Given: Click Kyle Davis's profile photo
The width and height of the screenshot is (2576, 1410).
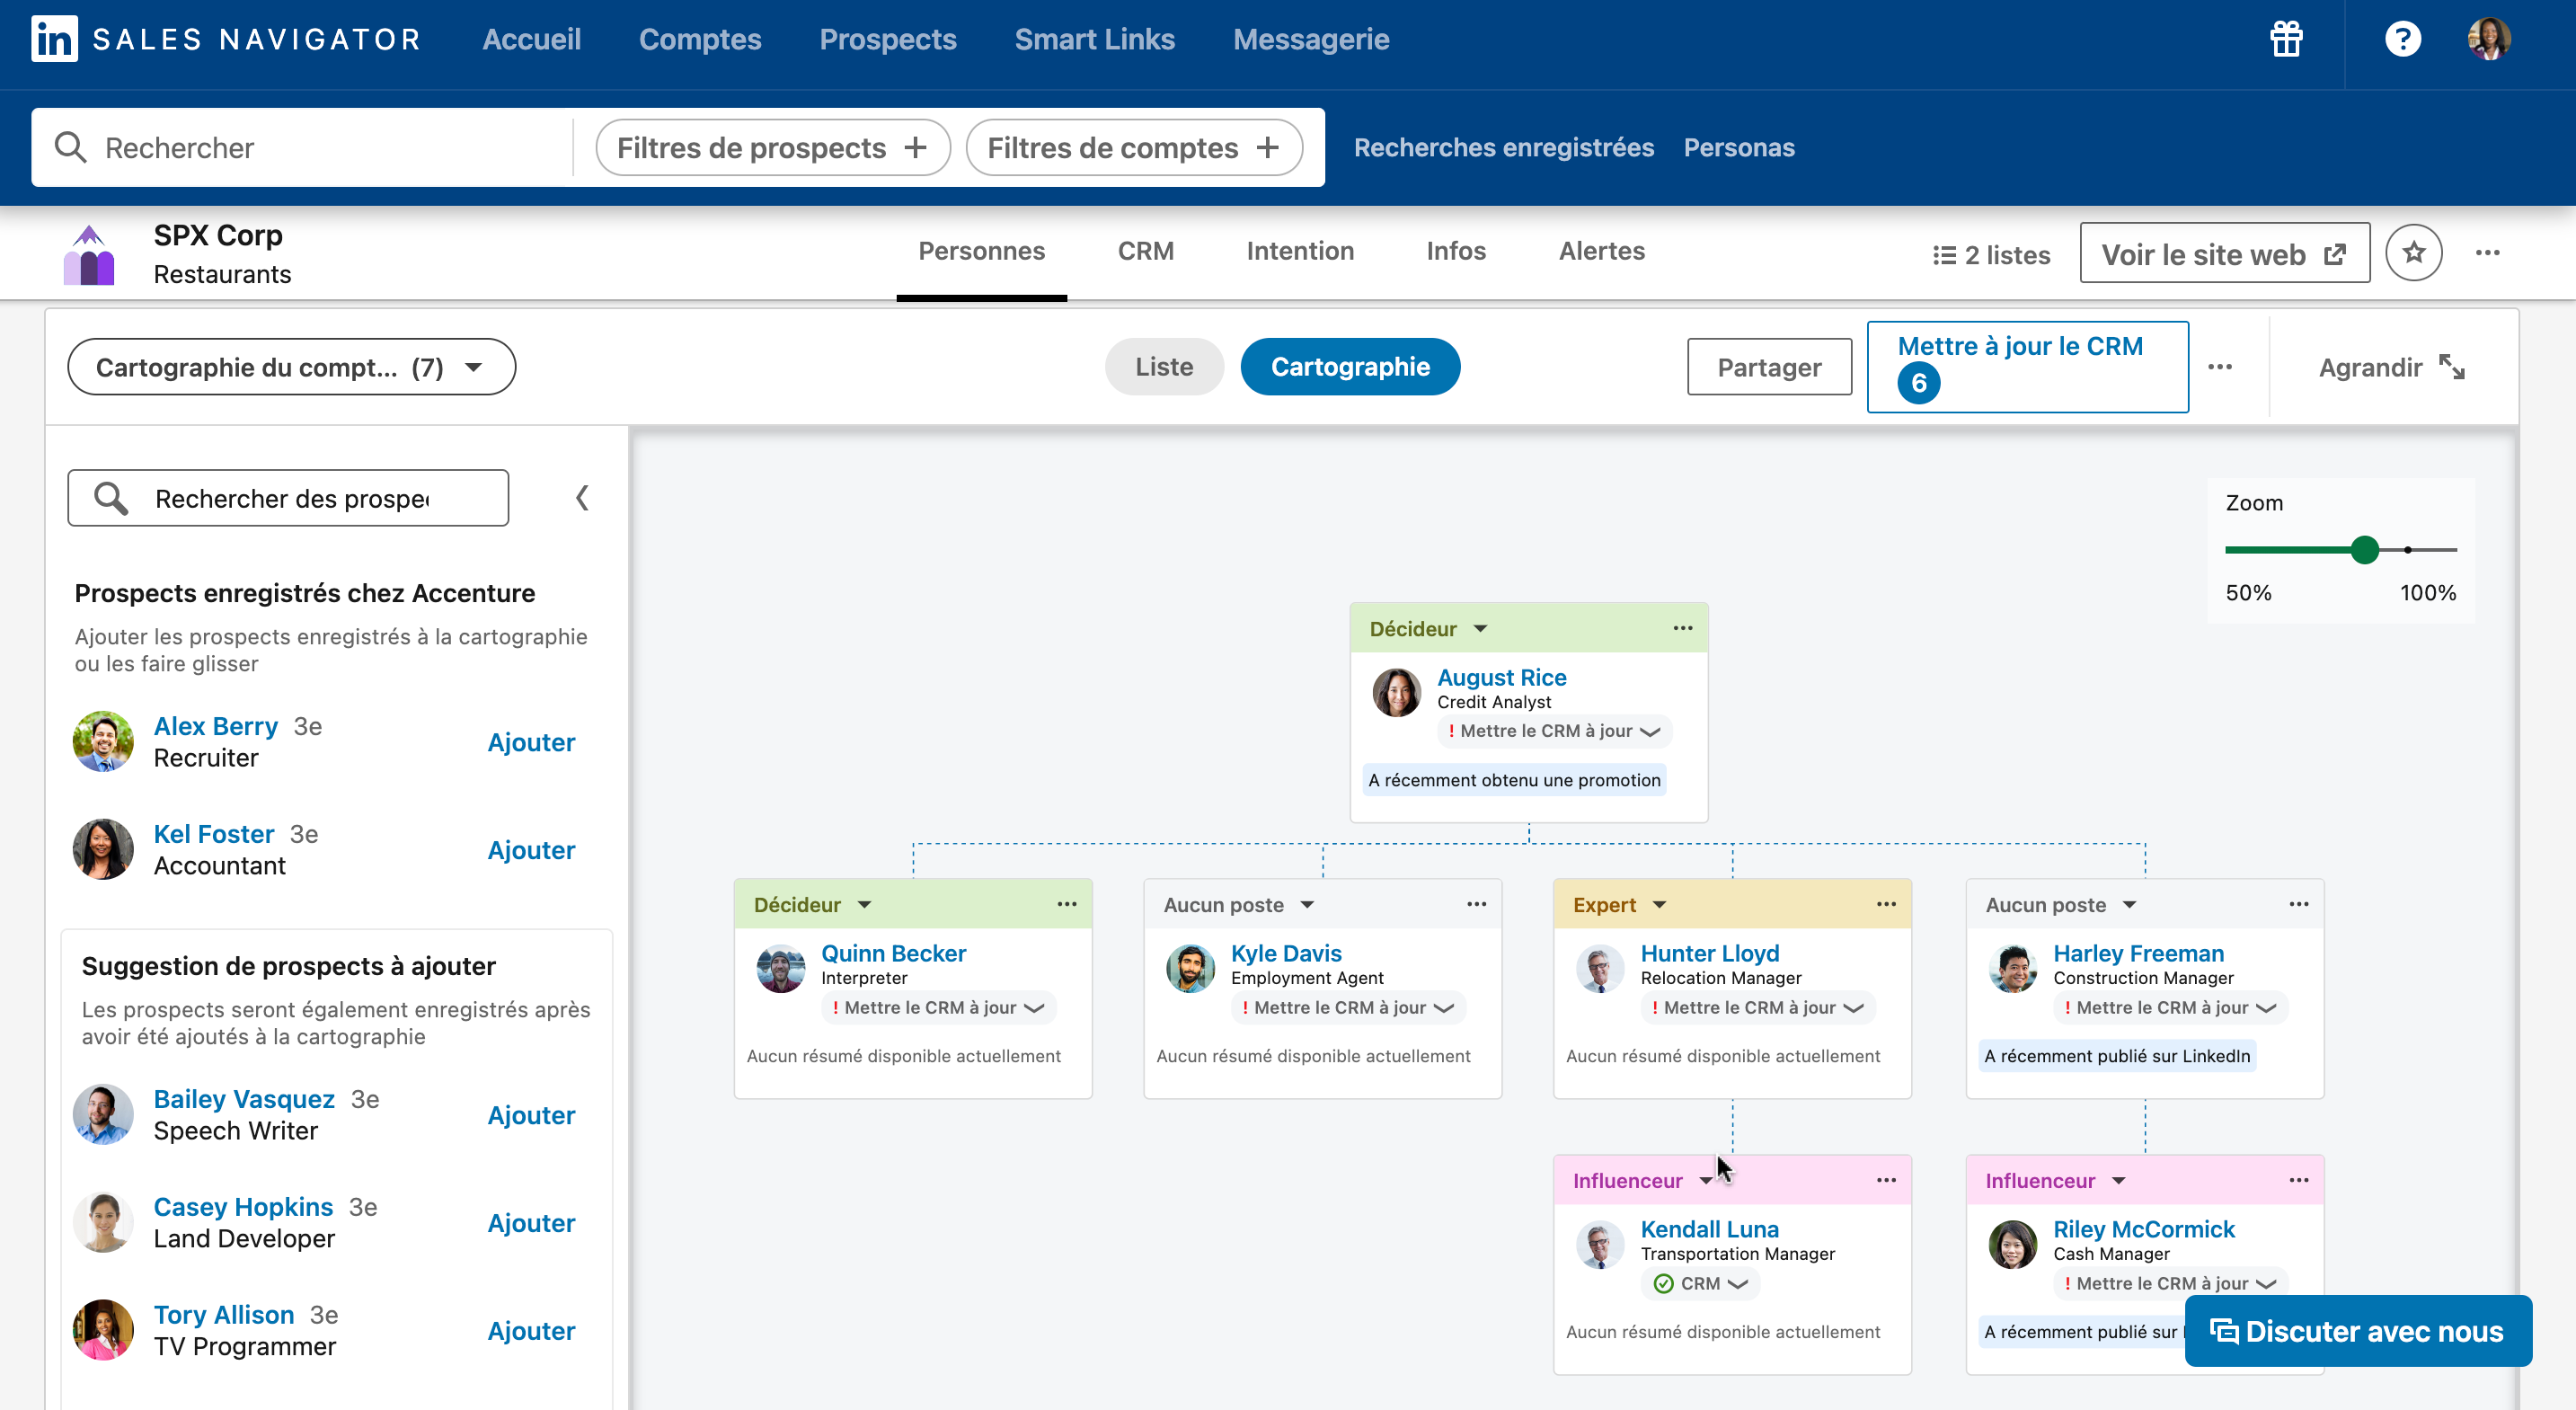Looking at the screenshot, I should click(1190, 968).
